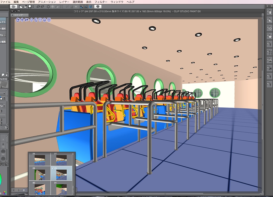Open the image material folder icon

[269, 60]
